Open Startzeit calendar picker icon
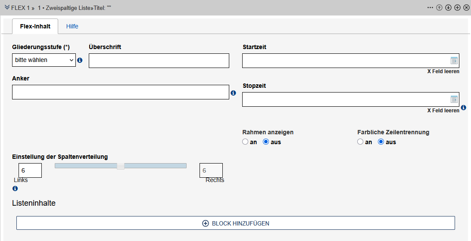Viewport: 471px width, 241px height. pyautogui.click(x=454, y=61)
